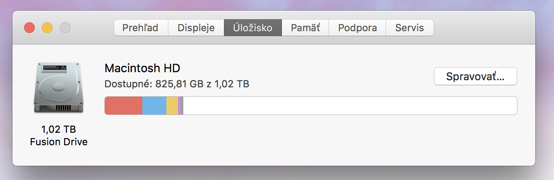
Task: Click the Fusion Drive label
Action: [x=58, y=142]
